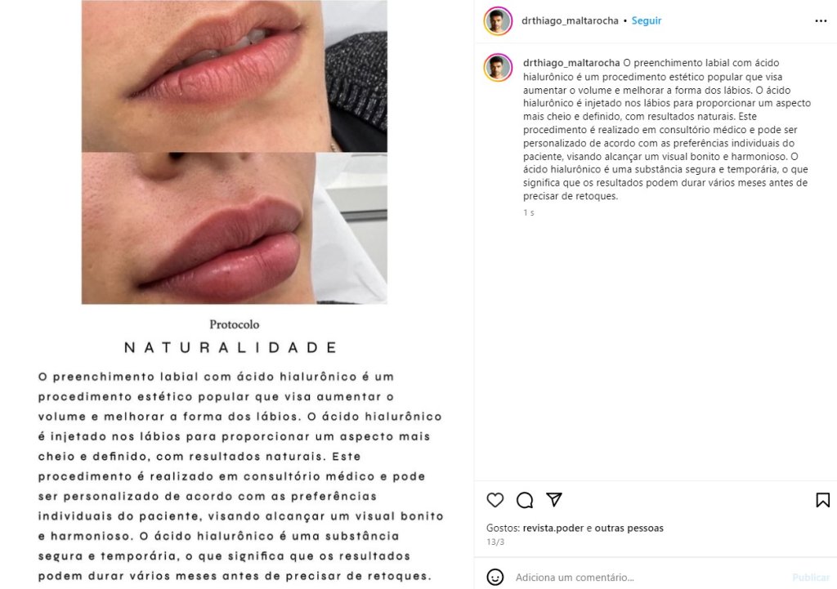Click the upper lips before photo

(235, 76)
